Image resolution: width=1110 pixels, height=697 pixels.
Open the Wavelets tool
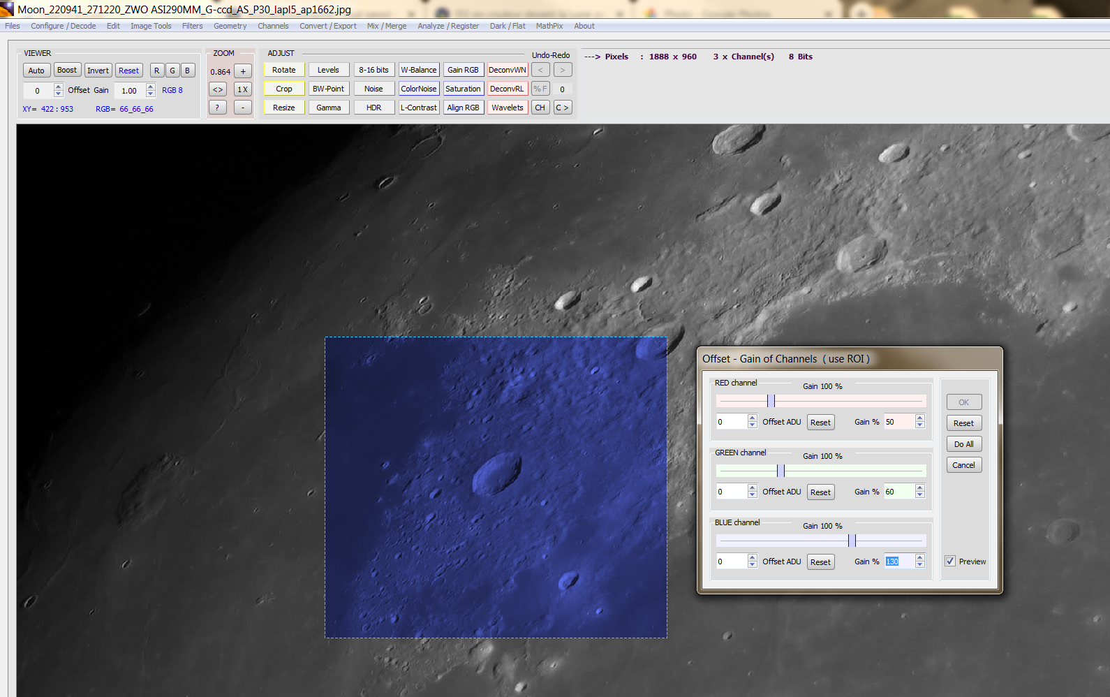508,108
